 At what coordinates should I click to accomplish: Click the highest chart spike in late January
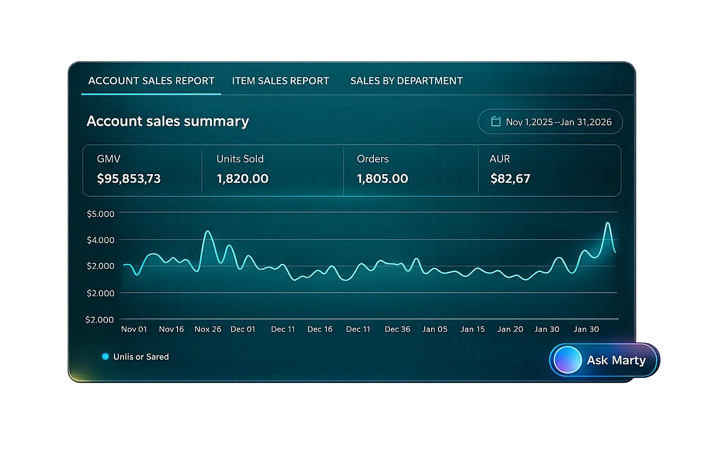click(x=607, y=223)
